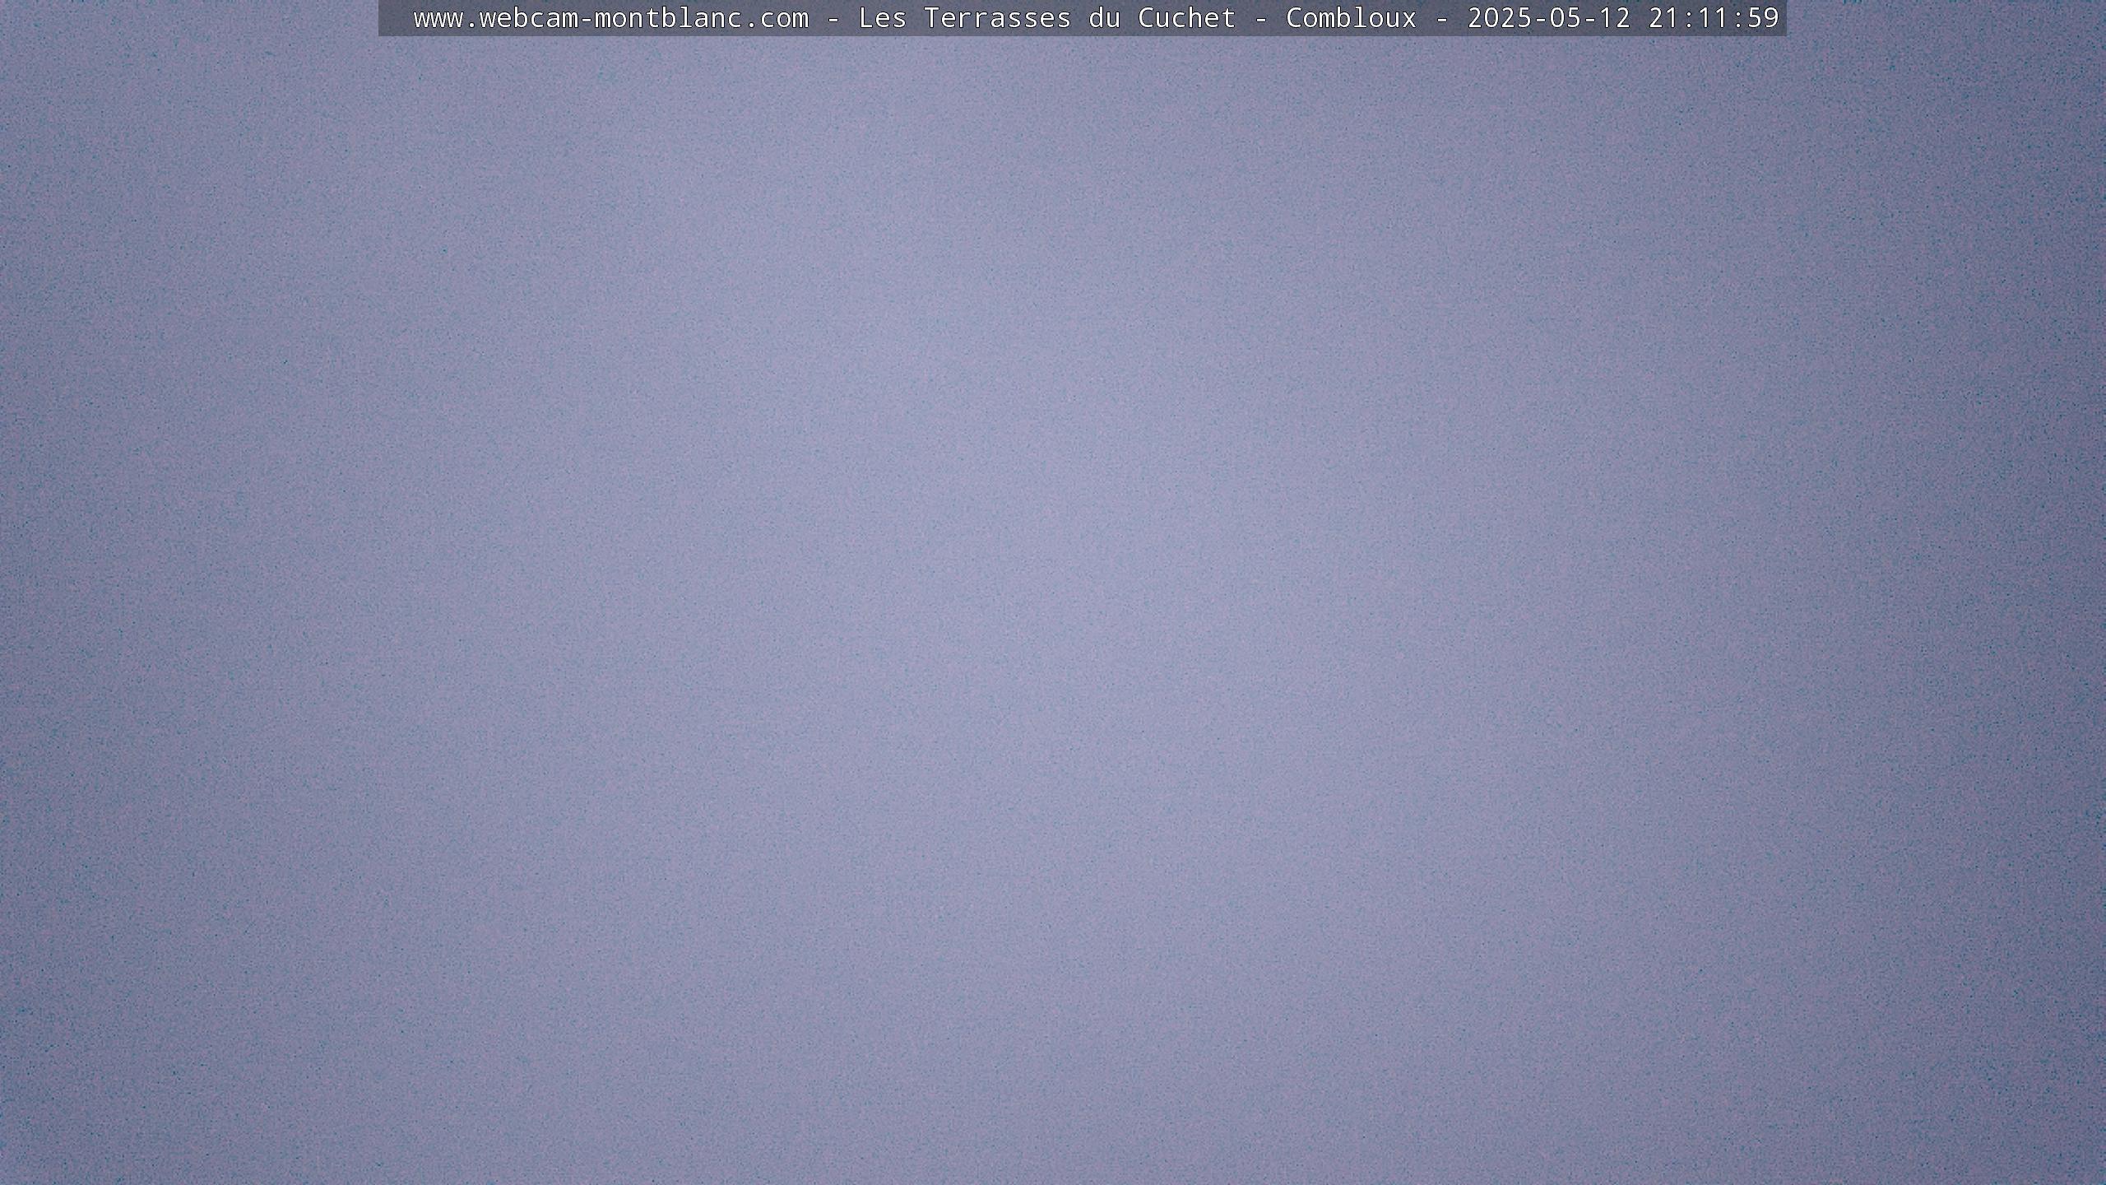The image size is (2106, 1185).
Task: Click the Combloux location text
Action: coord(1352,18)
